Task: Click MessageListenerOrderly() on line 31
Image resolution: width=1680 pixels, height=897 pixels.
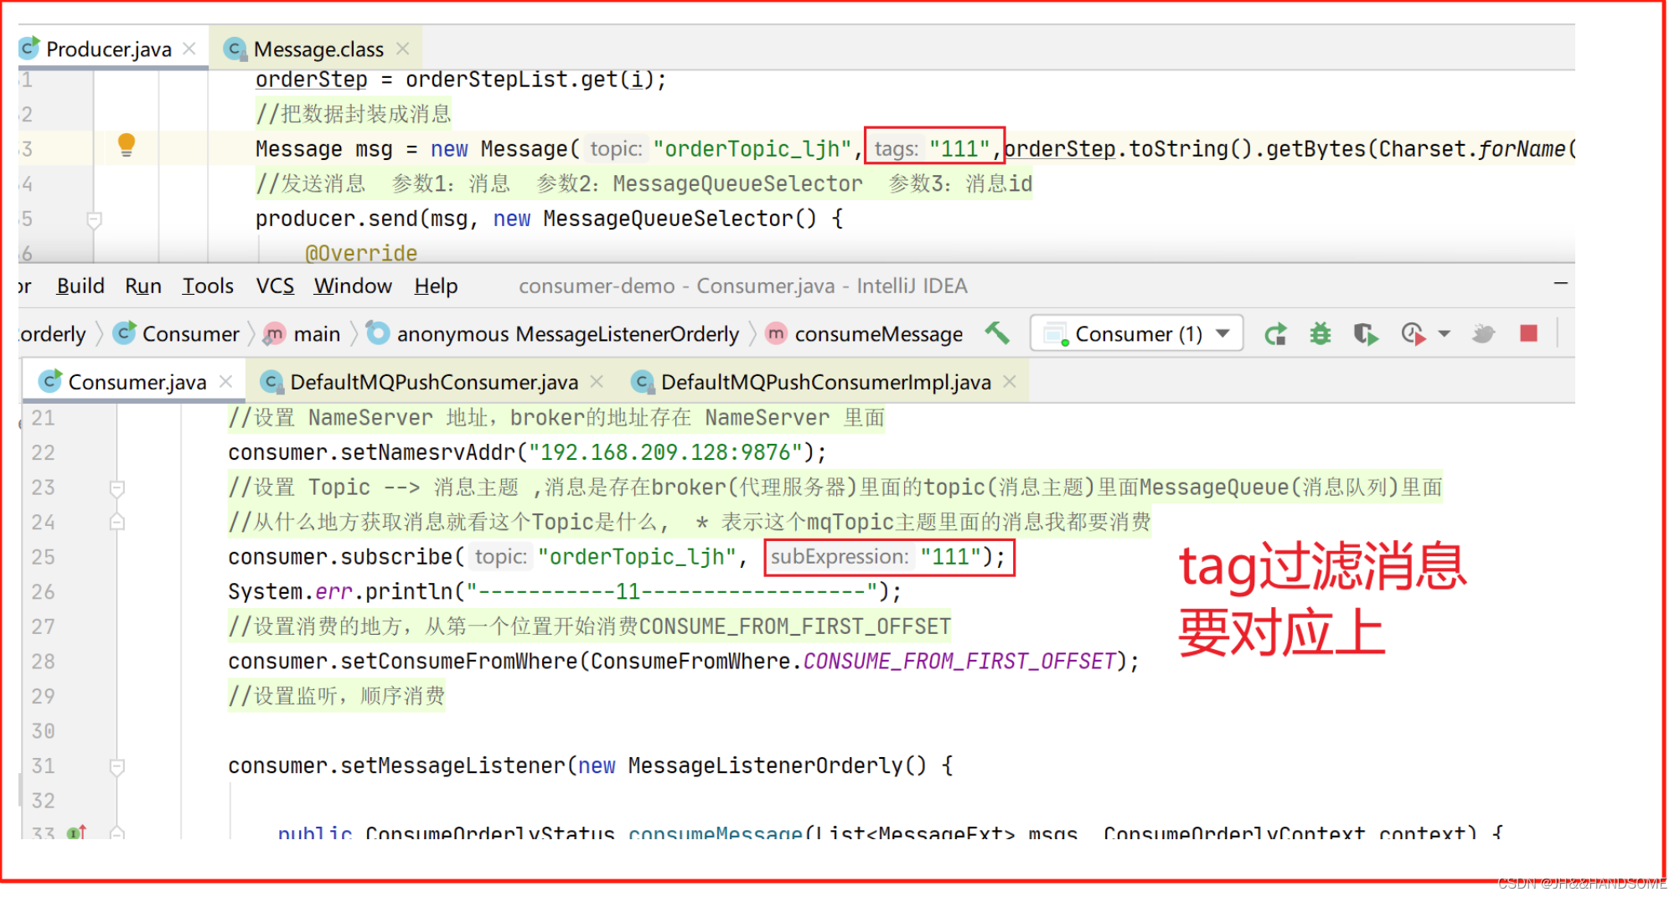Action: (x=777, y=766)
